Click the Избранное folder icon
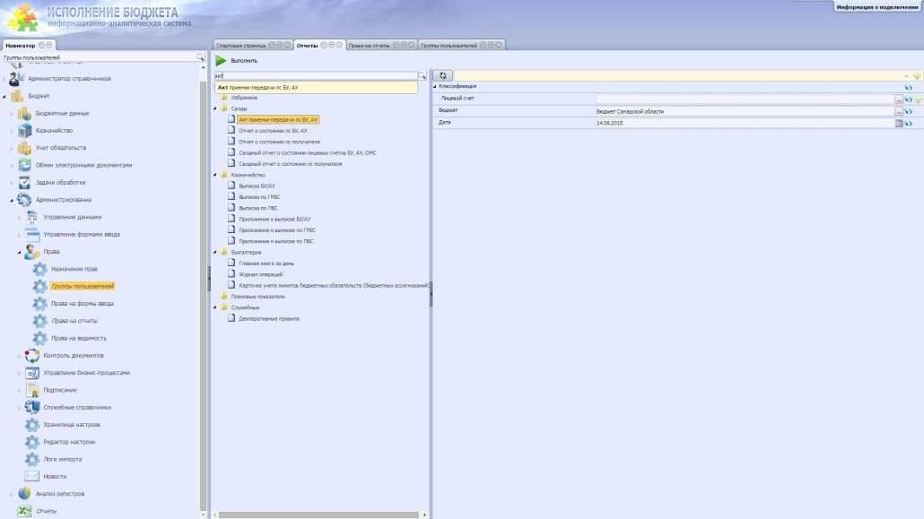924x519 pixels. (224, 97)
